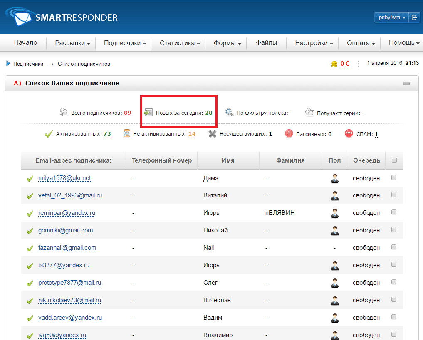Image resolution: width=423 pixels, height=340 pixels.
Task: Open the Подписчики dropdown menu
Action: tap(123, 43)
